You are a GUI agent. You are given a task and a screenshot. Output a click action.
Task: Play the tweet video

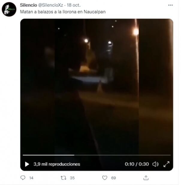point(27,164)
